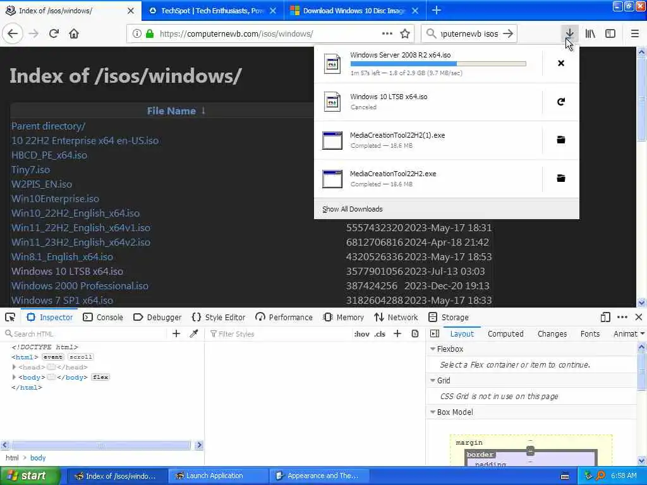The image size is (647, 485).
Task: Create a new node in the Inspector
Action: 176,333
